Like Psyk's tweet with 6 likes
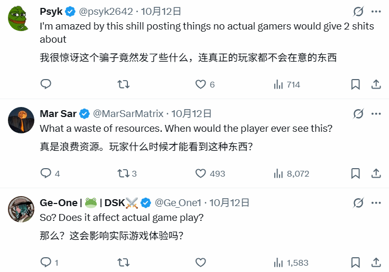The height and width of the screenshot is (272, 389). (201, 84)
